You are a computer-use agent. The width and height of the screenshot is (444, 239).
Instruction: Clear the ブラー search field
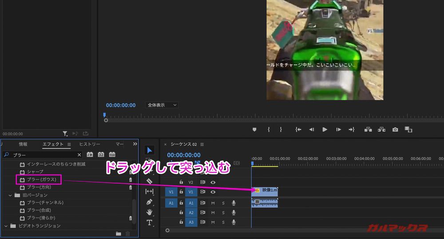(x=79, y=155)
